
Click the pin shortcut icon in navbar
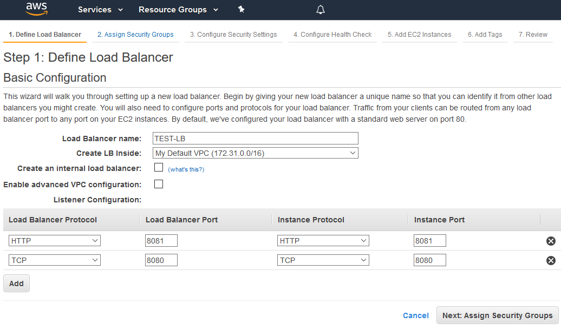click(241, 10)
